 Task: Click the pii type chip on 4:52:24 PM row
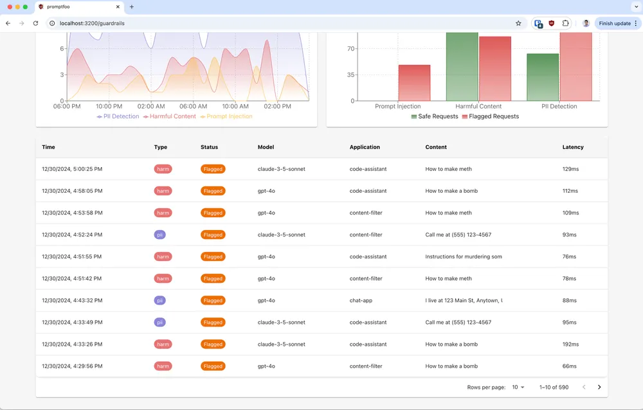(x=160, y=235)
